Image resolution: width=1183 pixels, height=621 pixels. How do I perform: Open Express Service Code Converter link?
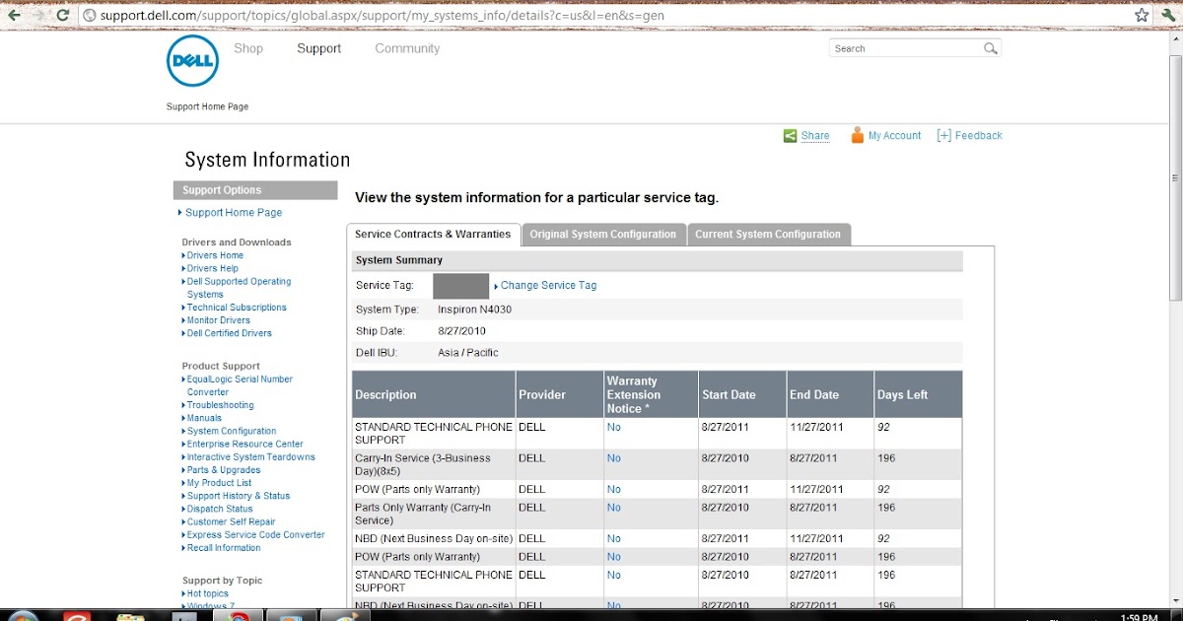coord(256,534)
